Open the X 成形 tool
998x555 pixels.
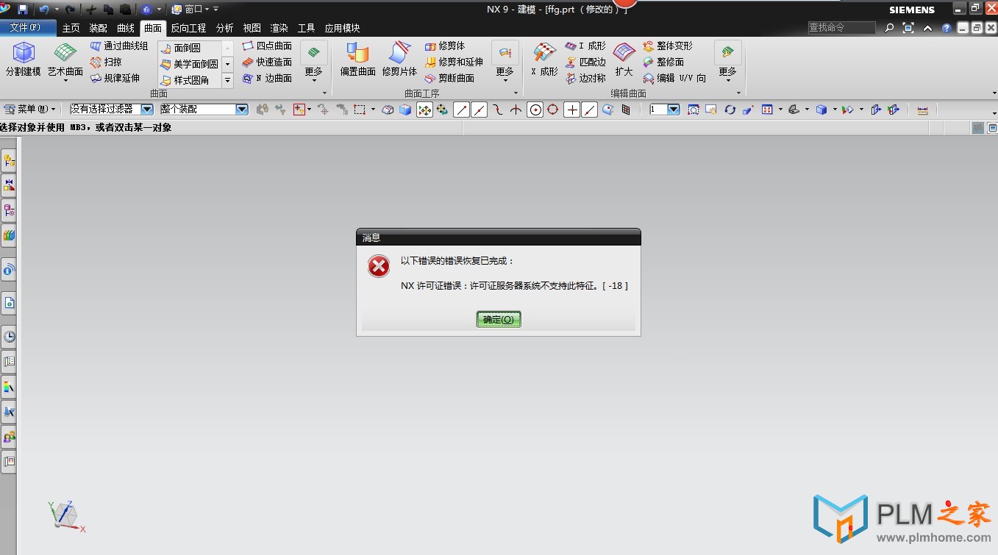point(545,60)
